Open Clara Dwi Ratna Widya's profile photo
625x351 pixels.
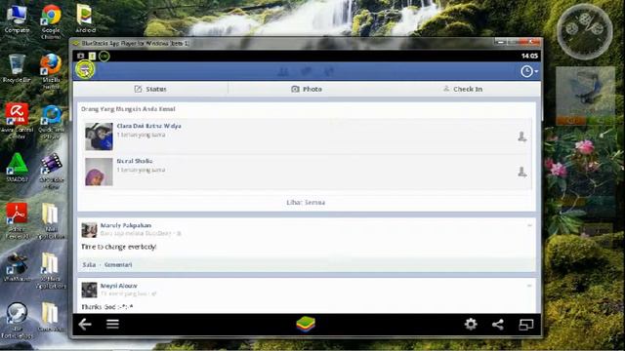(99, 136)
